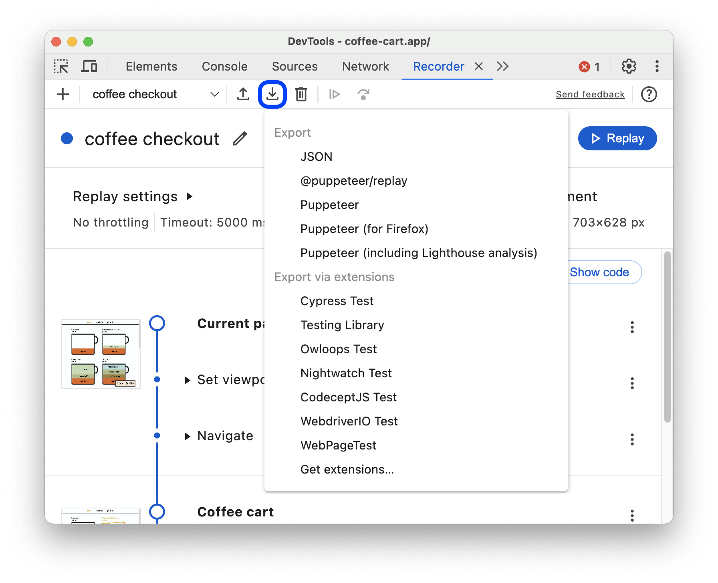This screenshot has height=583, width=718.
Task: Click the Replay button
Action: coord(617,138)
